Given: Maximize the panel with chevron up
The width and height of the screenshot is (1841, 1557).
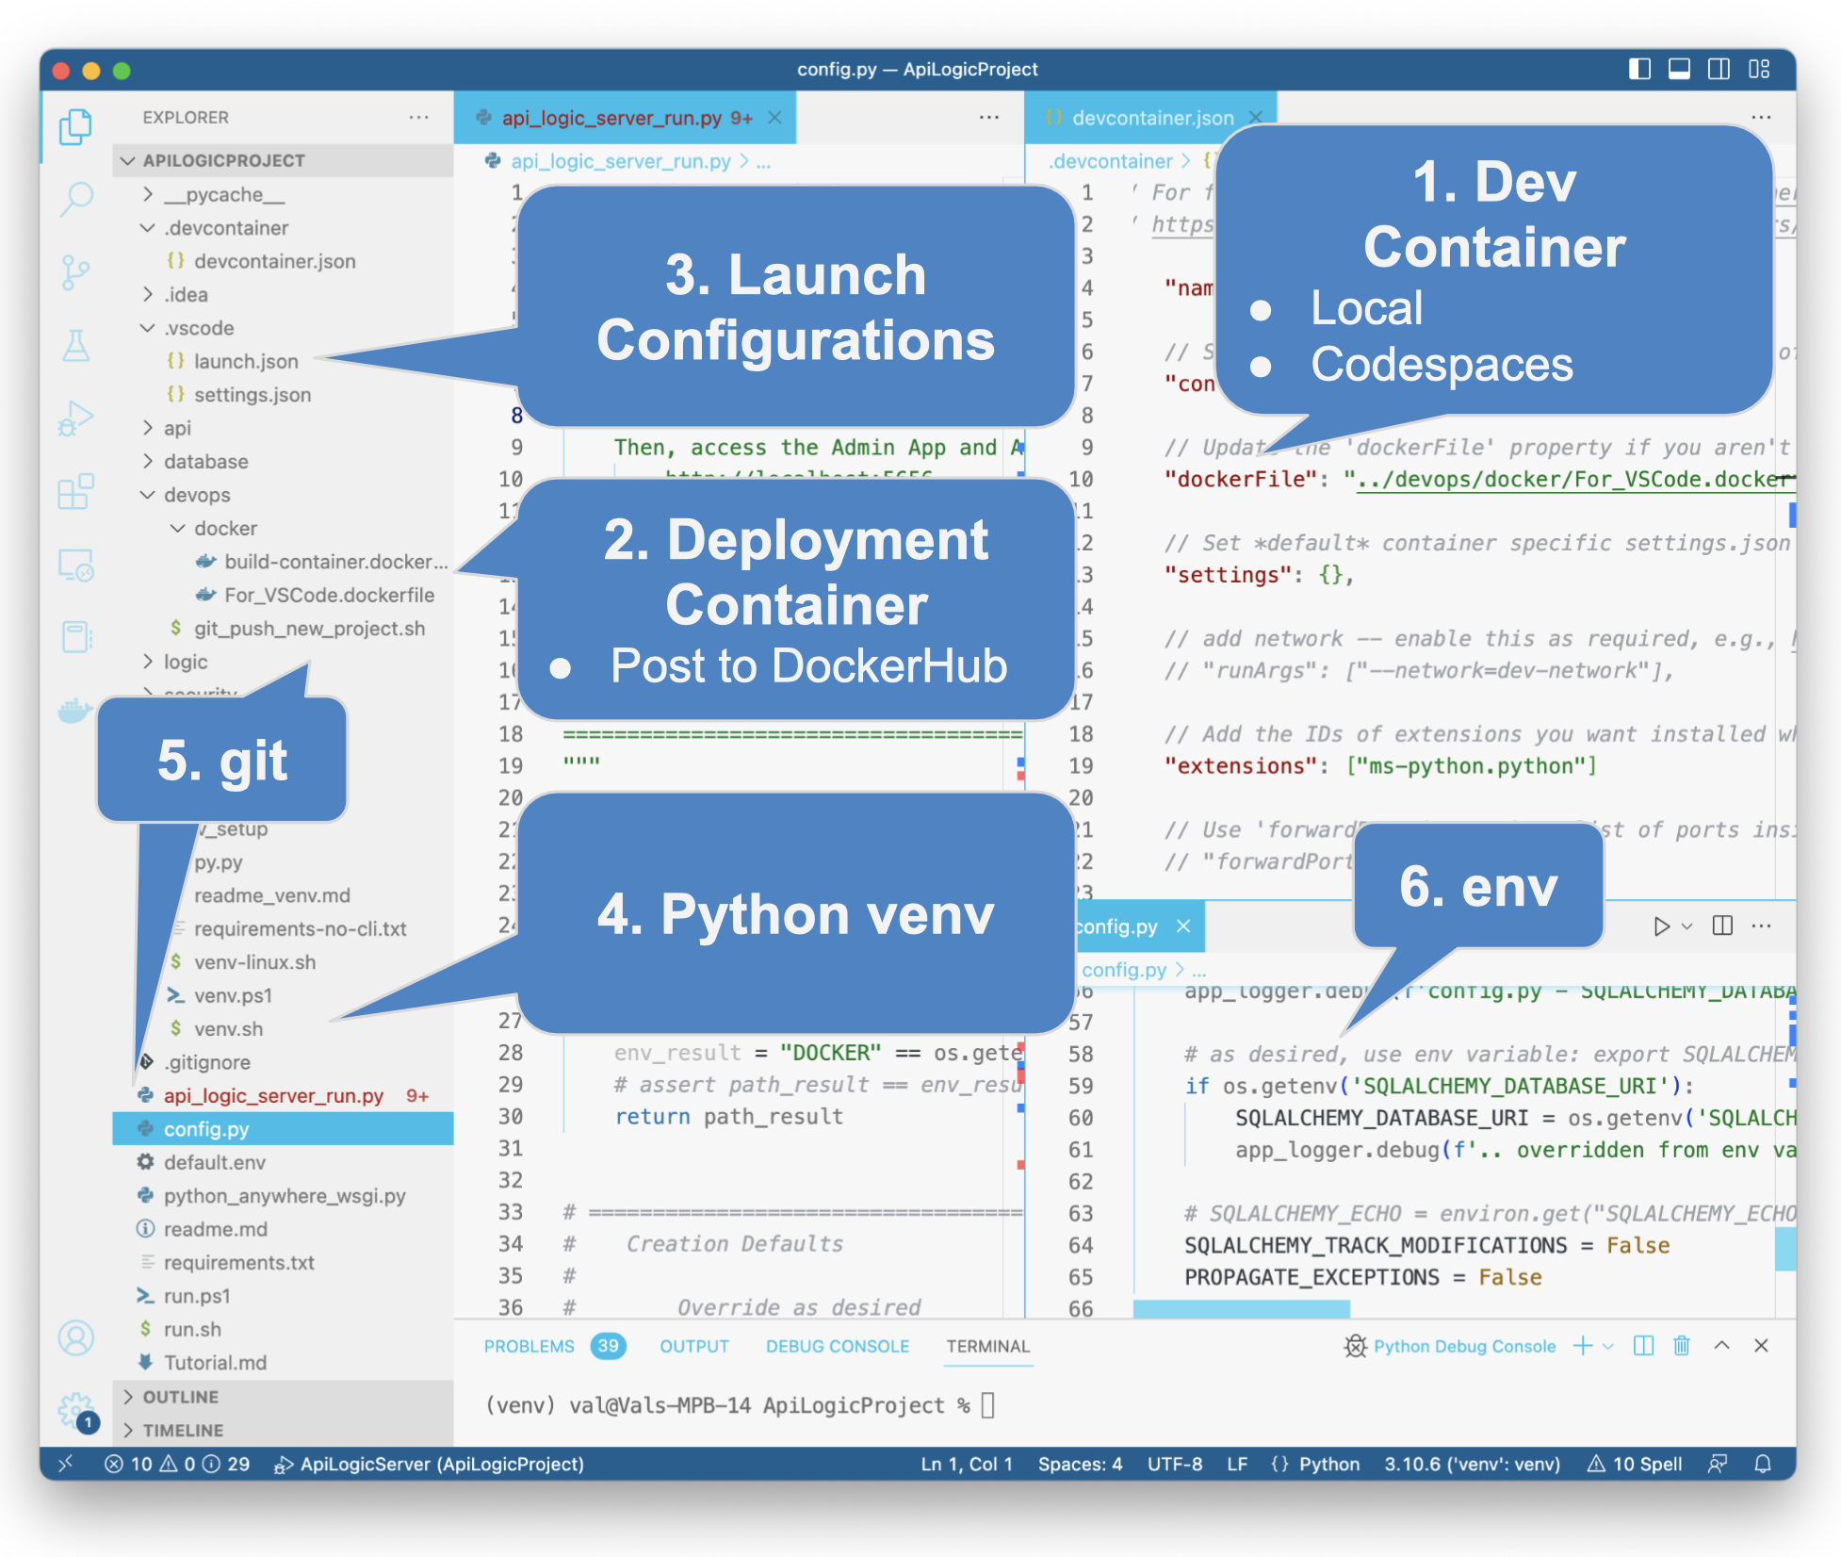Looking at the screenshot, I should tap(1721, 1346).
